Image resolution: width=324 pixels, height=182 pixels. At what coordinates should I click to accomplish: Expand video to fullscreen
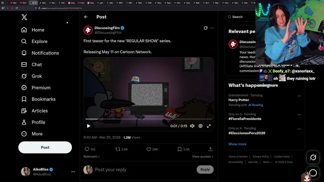pyautogui.click(x=209, y=126)
